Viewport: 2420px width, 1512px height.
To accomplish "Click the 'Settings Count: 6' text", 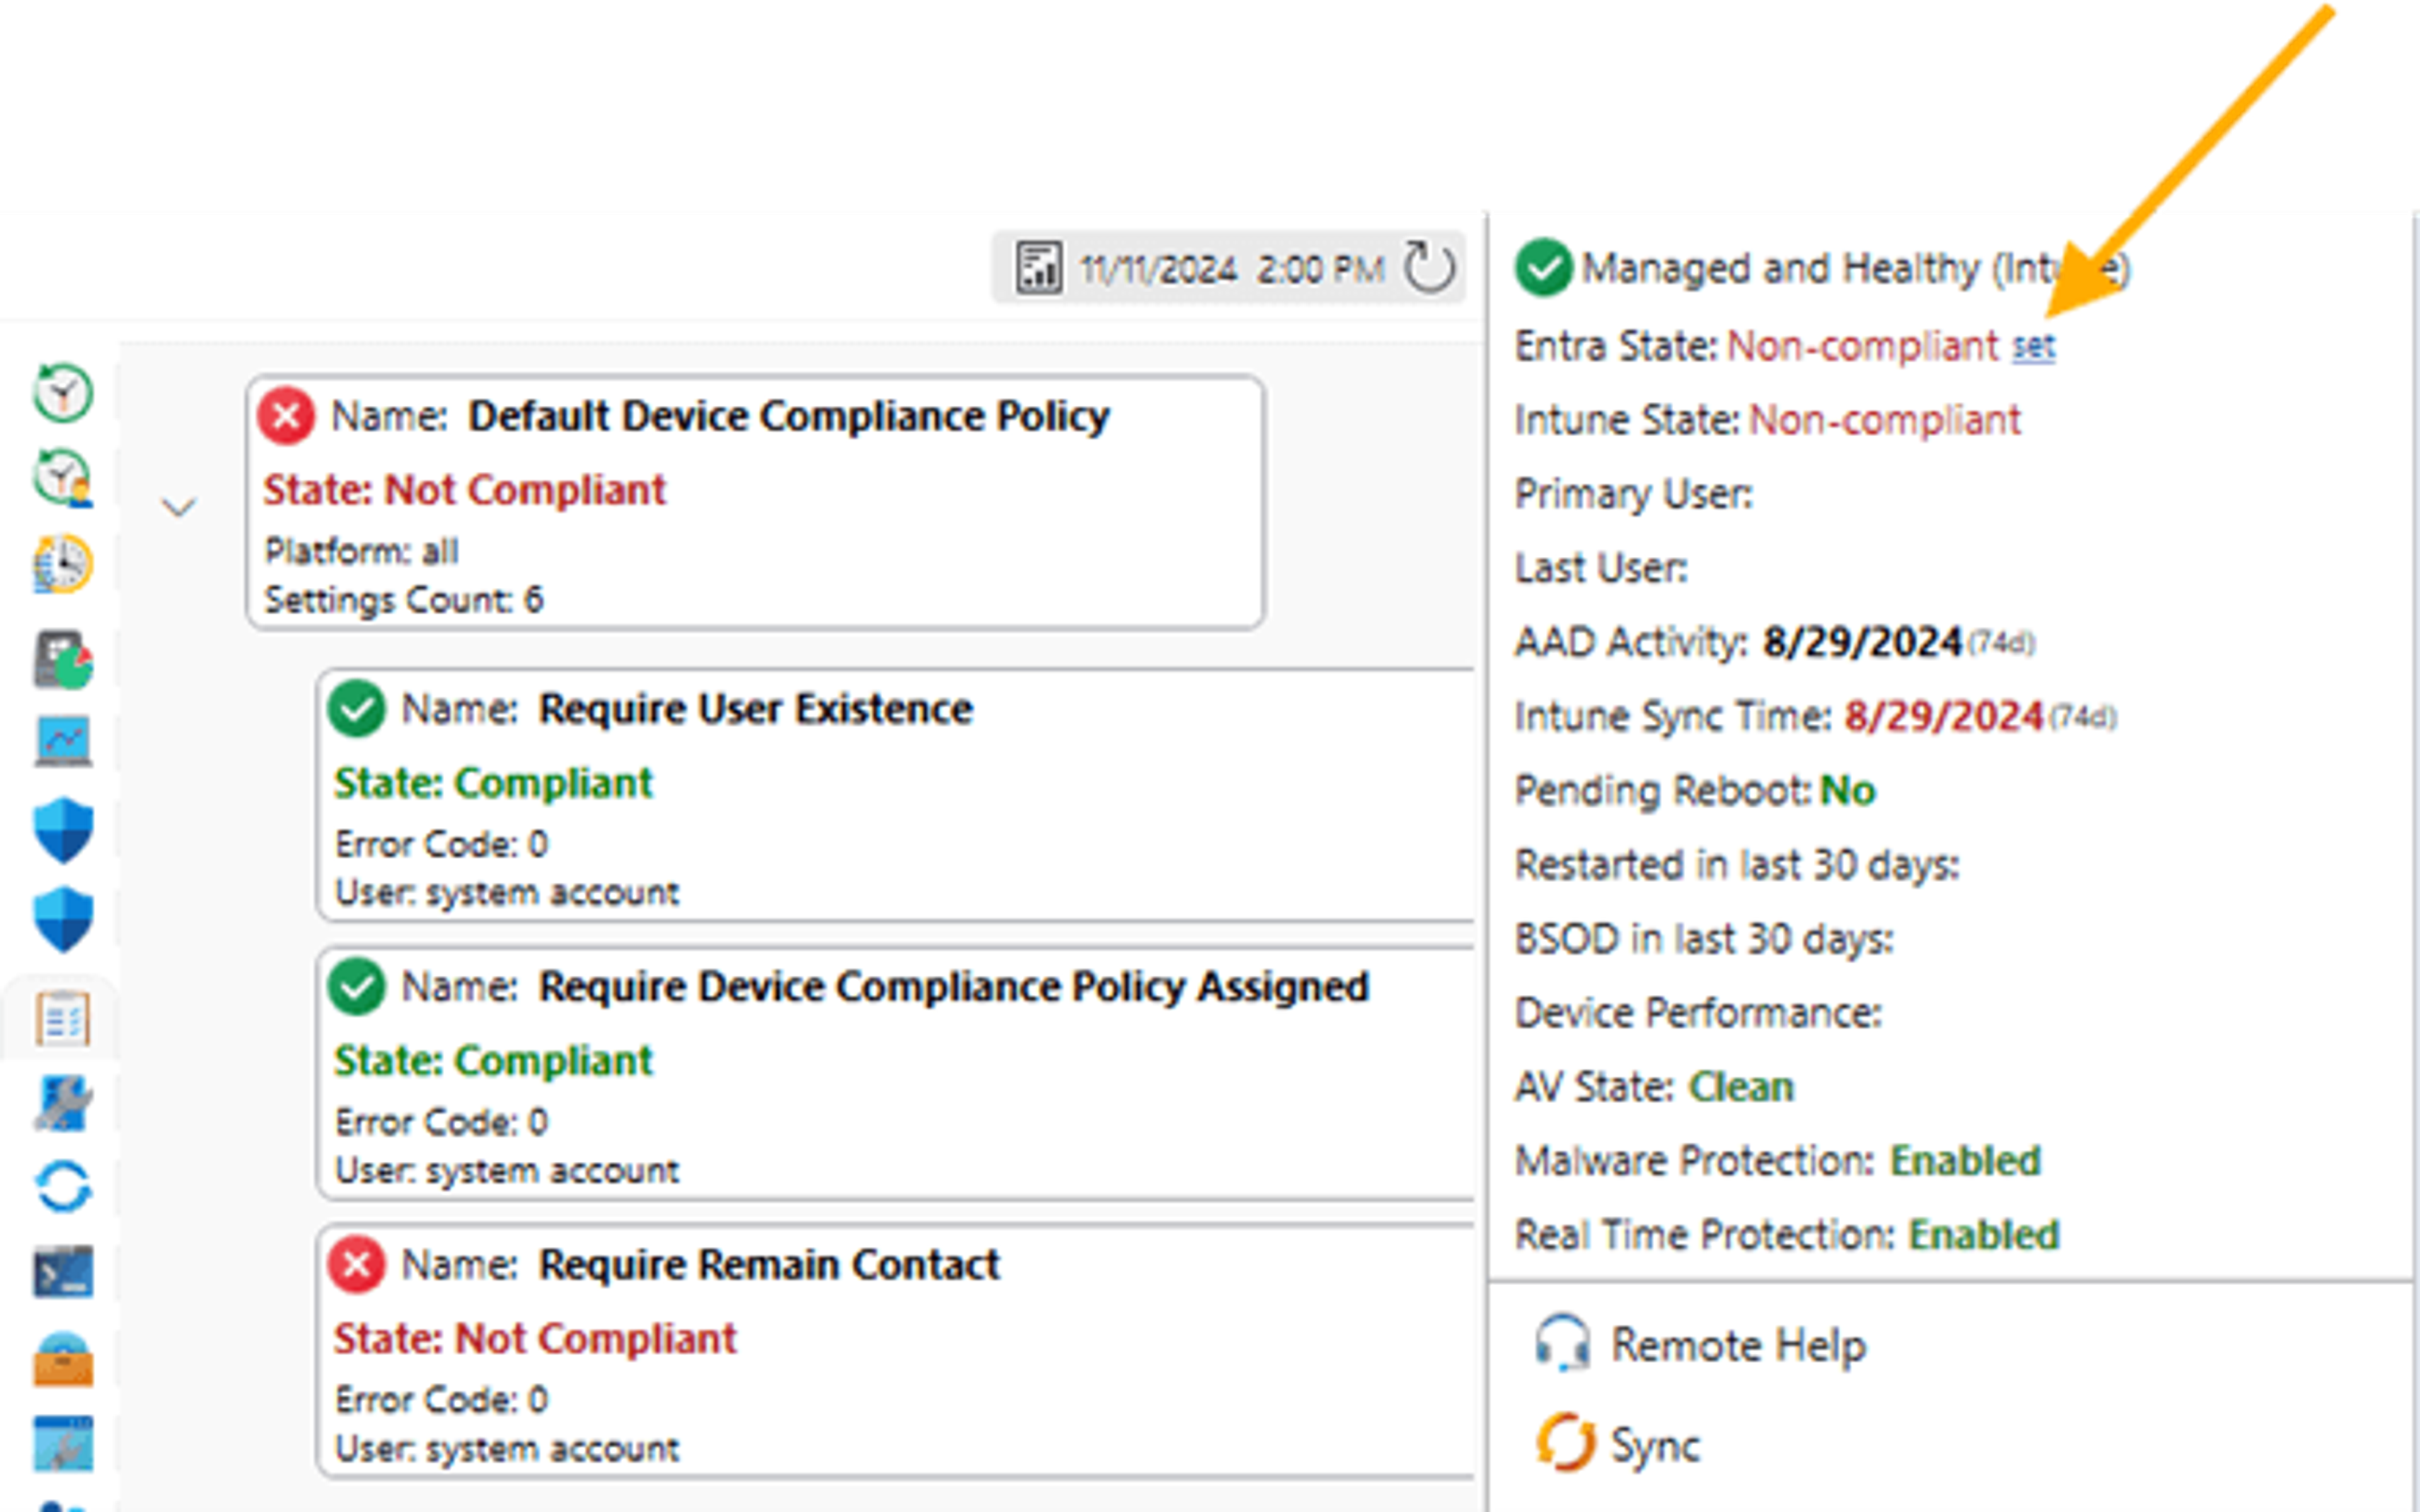I will pyautogui.click(x=403, y=600).
